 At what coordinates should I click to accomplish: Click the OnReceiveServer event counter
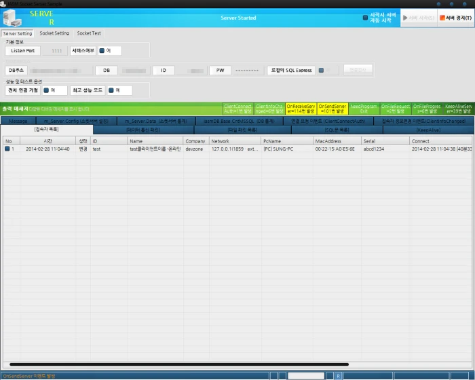click(301, 109)
